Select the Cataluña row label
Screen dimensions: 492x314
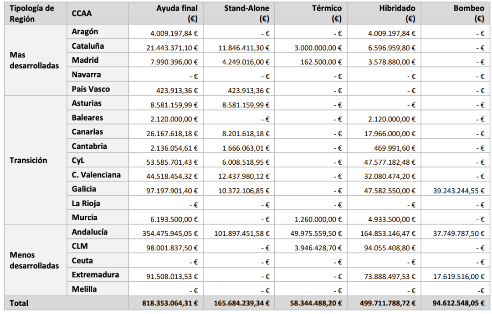(88, 46)
